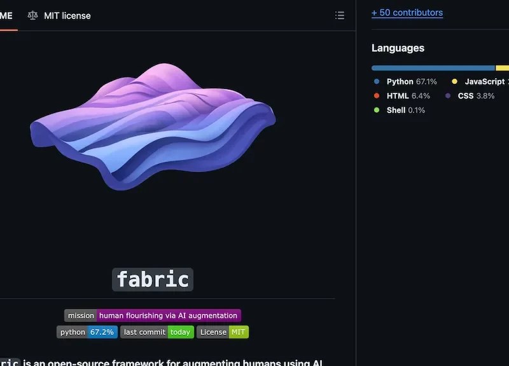Click the License MIT badge
Screen dimensions: 509x366
coord(222,332)
